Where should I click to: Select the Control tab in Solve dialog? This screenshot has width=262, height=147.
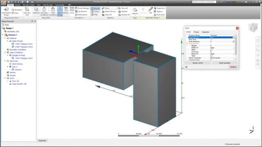point(188,32)
